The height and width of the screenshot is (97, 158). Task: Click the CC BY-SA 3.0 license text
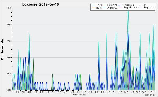tap(150, 95)
